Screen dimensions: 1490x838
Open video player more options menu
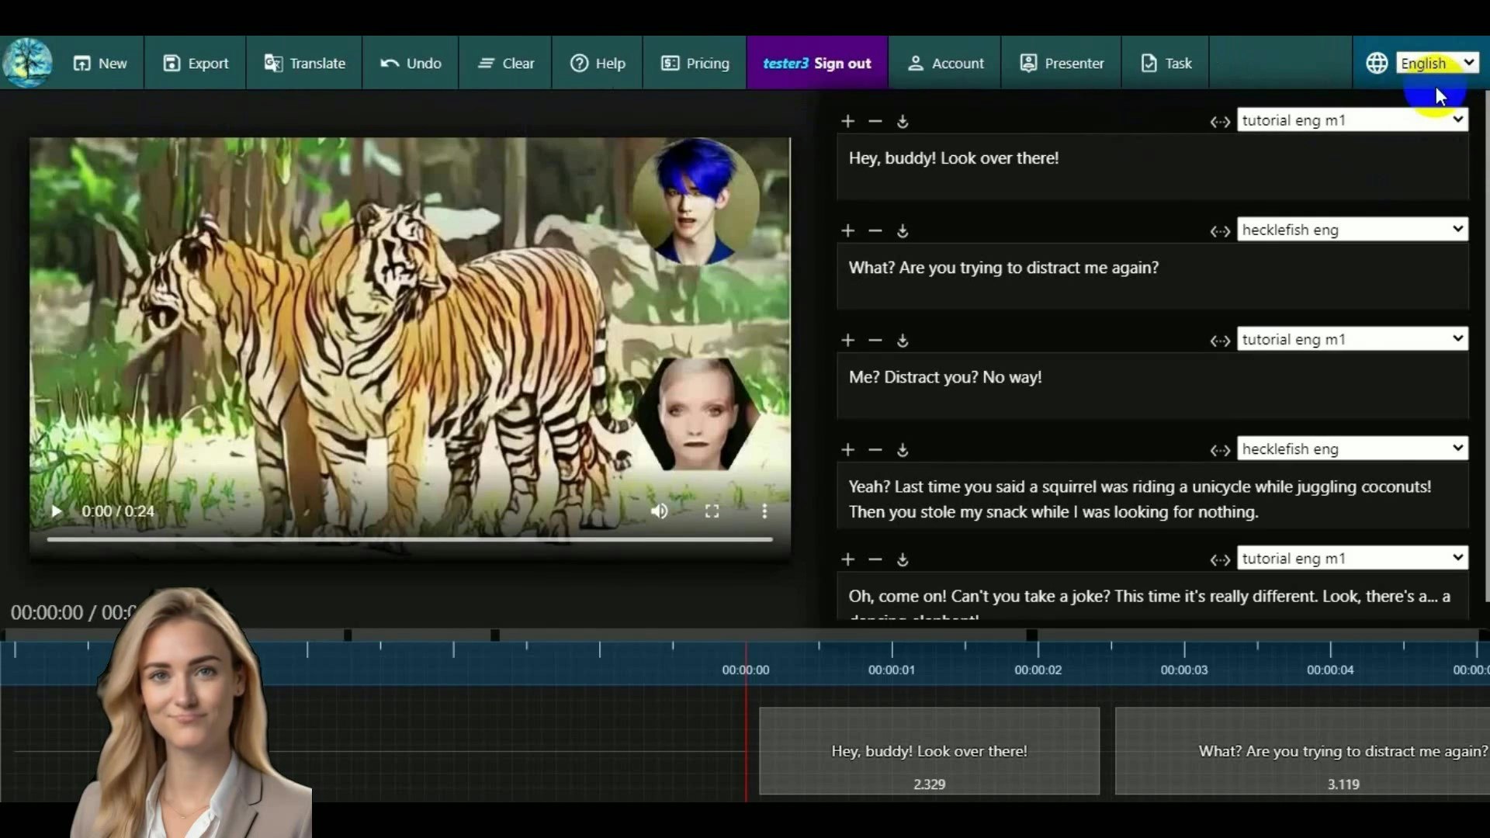coord(764,511)
